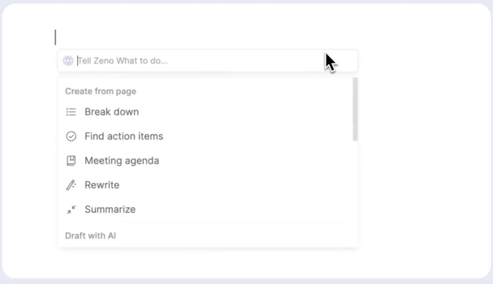Select Summarize from Create from page
493x284 pixels.
(205, 209)
